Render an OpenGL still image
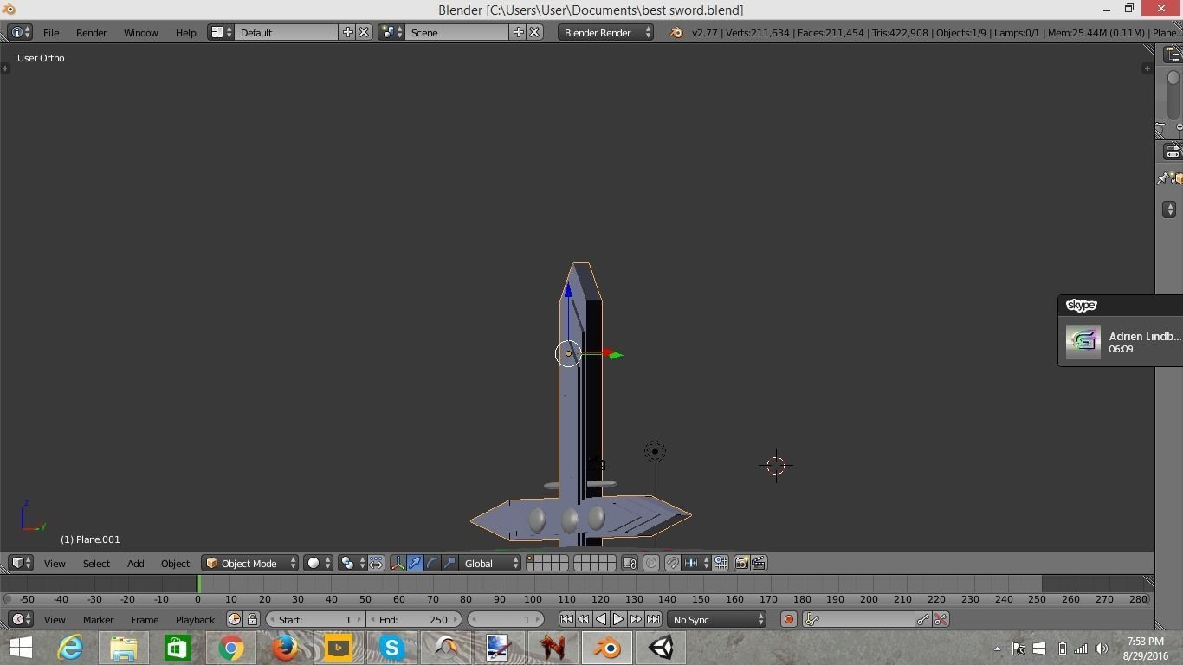The width and height of the screenshot is (1183, 665). point(741,563)
